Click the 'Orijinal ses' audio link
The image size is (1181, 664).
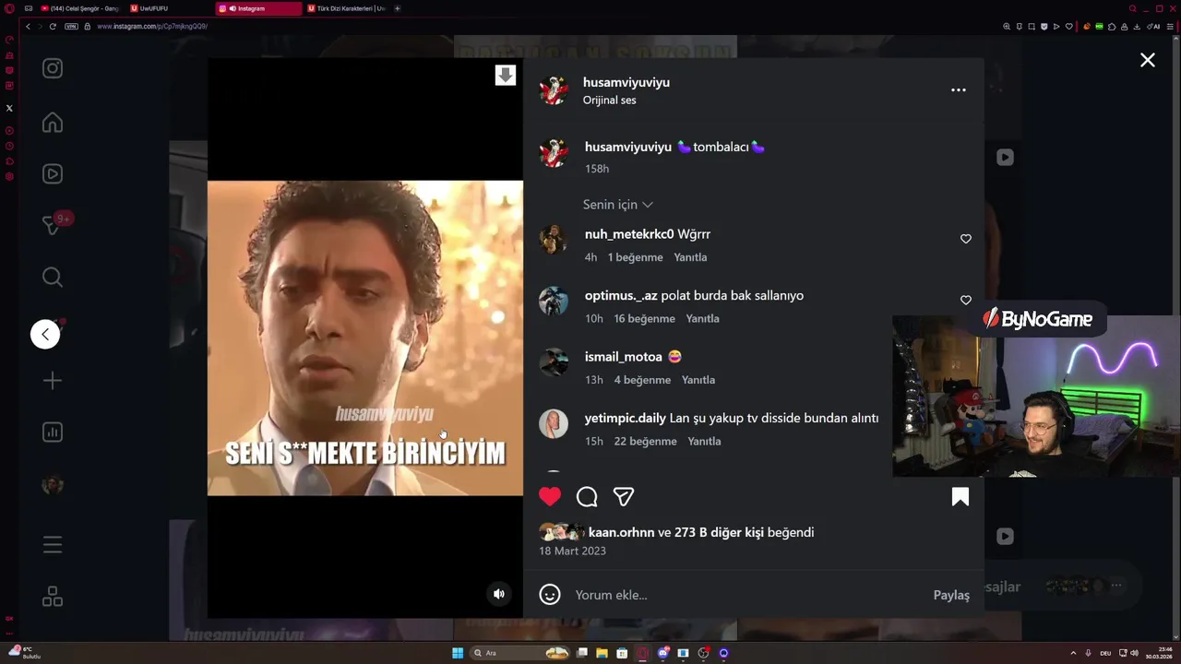(x=609, y=100)
